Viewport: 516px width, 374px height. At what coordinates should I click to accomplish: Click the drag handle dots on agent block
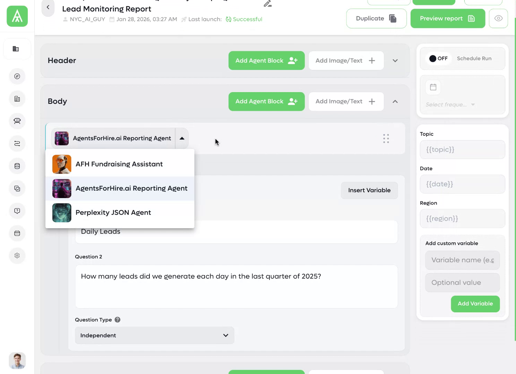pos(386,139)
